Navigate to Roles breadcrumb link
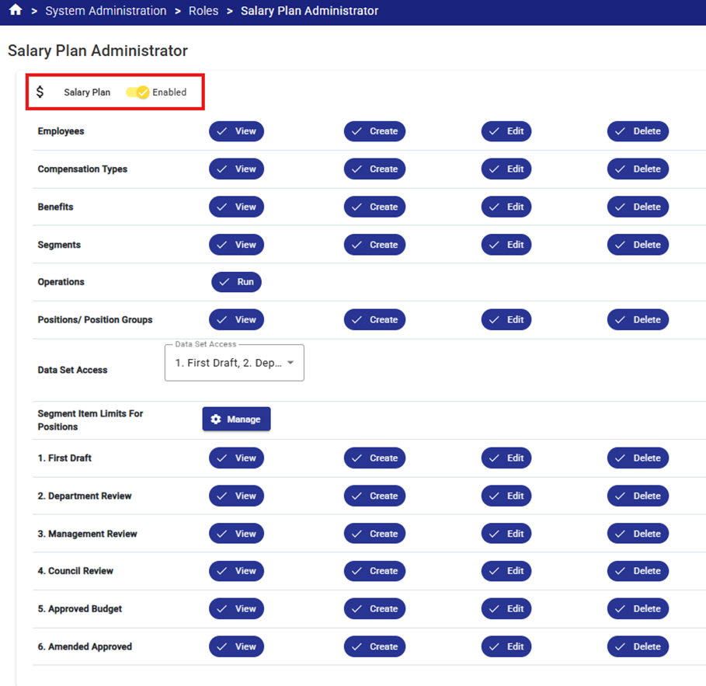This screenshot has height=686, width=706. (203, 11)
